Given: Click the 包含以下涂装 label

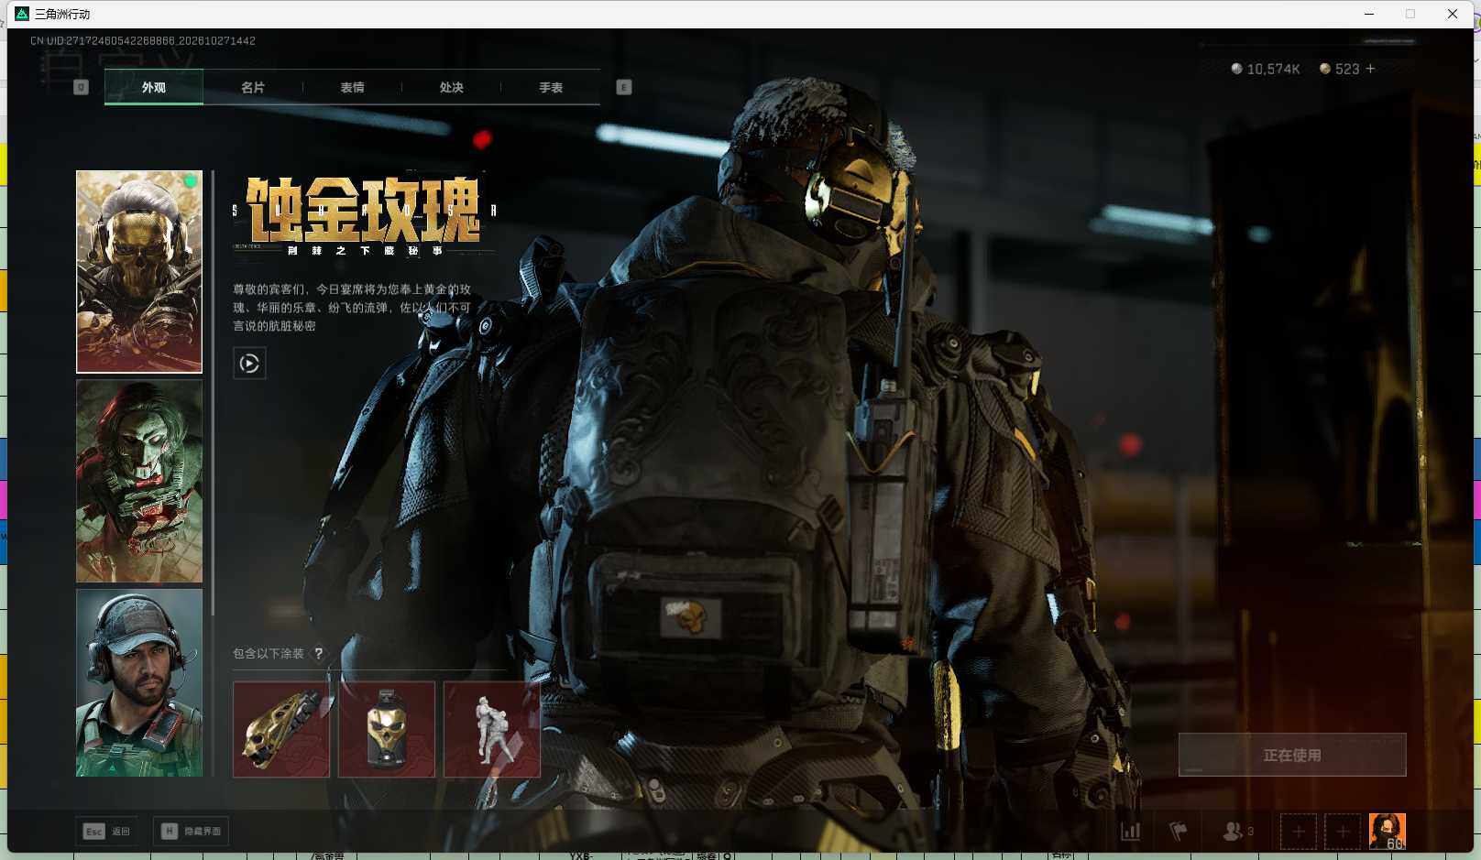Looking at the screenshot, I should point(268,653).
